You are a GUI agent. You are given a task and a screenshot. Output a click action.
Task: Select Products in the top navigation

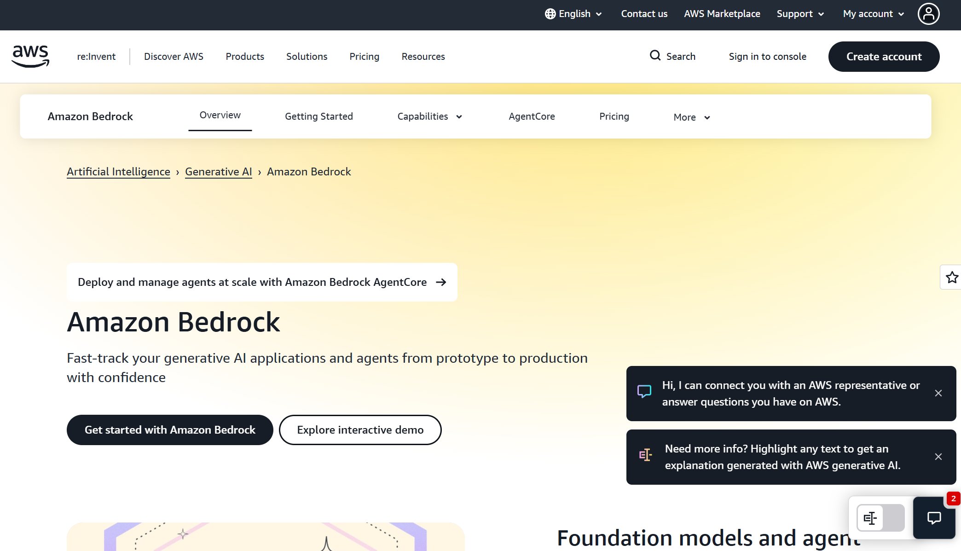244,56
